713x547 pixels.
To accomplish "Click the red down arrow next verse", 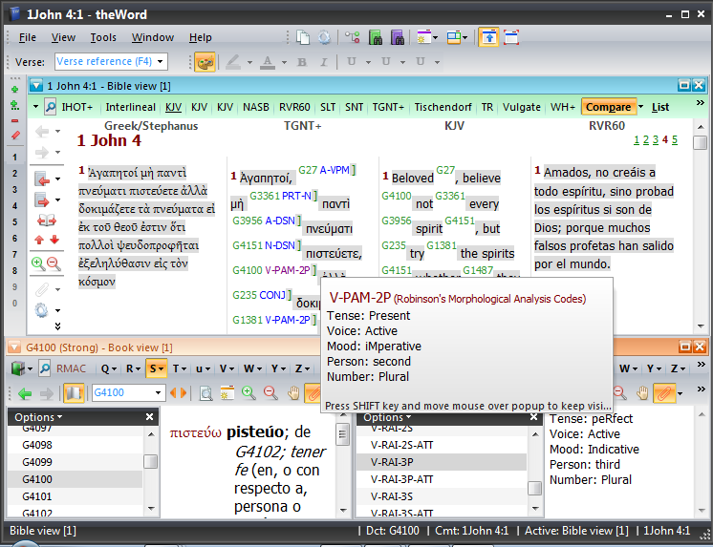I will [54, 240].
